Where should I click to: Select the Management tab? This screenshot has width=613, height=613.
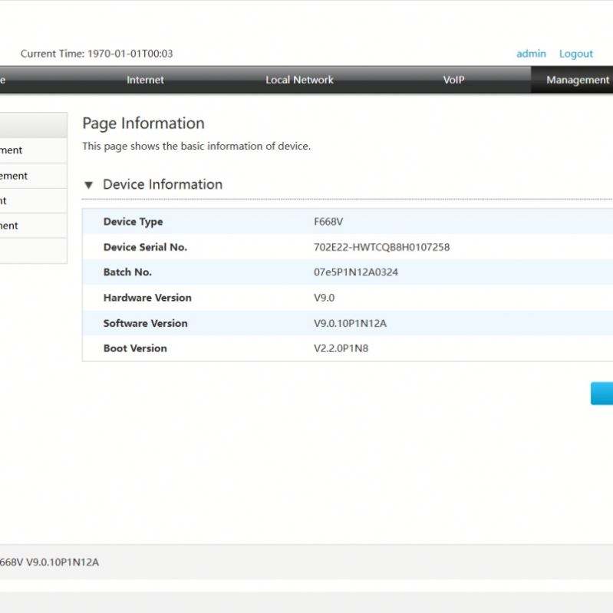pos(577,80)
